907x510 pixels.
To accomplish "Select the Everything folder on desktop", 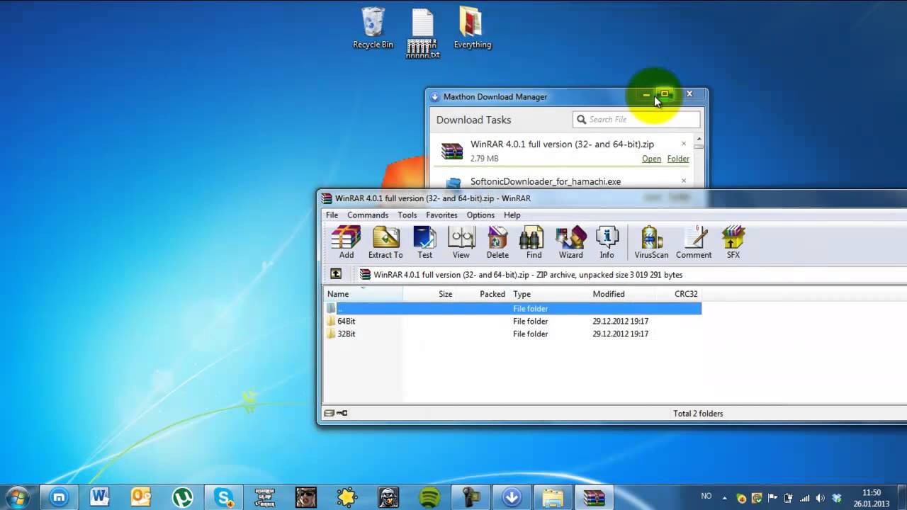I will click(x=472, y=28).
